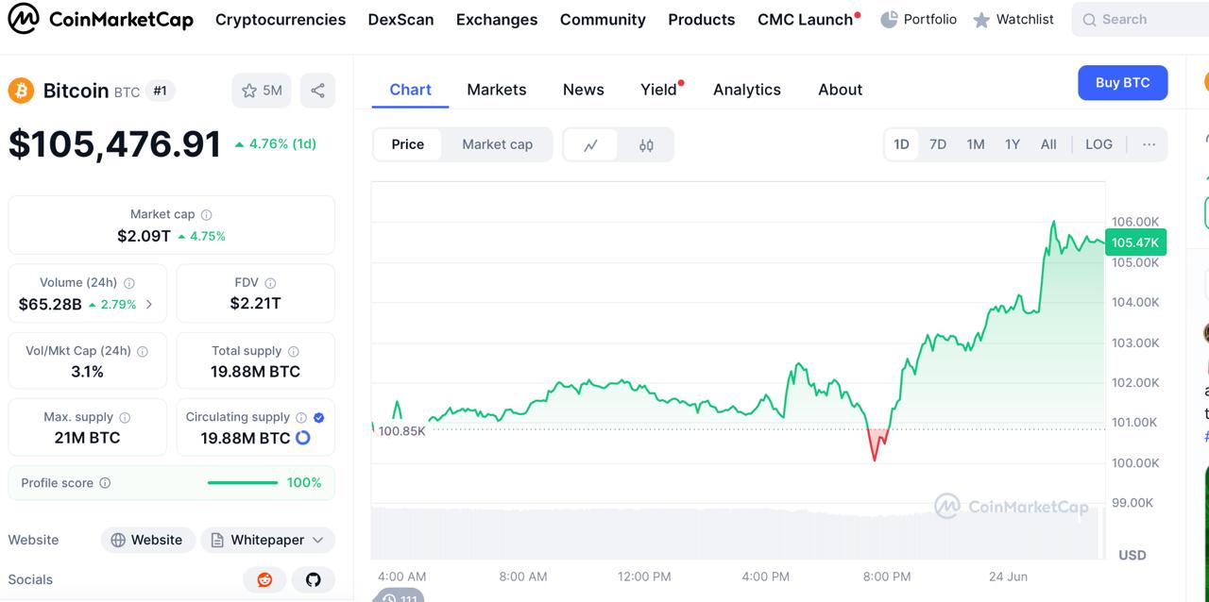Show the Market cap info tooltip icon
Viewport: 1209px width, 602px height.
(207, 215)
